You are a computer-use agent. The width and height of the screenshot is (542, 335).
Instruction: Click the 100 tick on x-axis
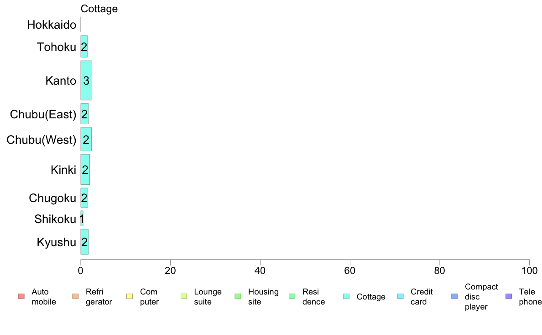(x=530, y=271)
